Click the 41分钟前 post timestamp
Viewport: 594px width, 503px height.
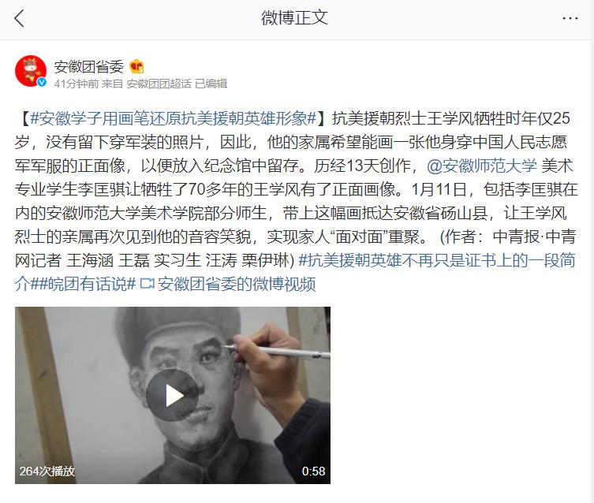point(77,84)
